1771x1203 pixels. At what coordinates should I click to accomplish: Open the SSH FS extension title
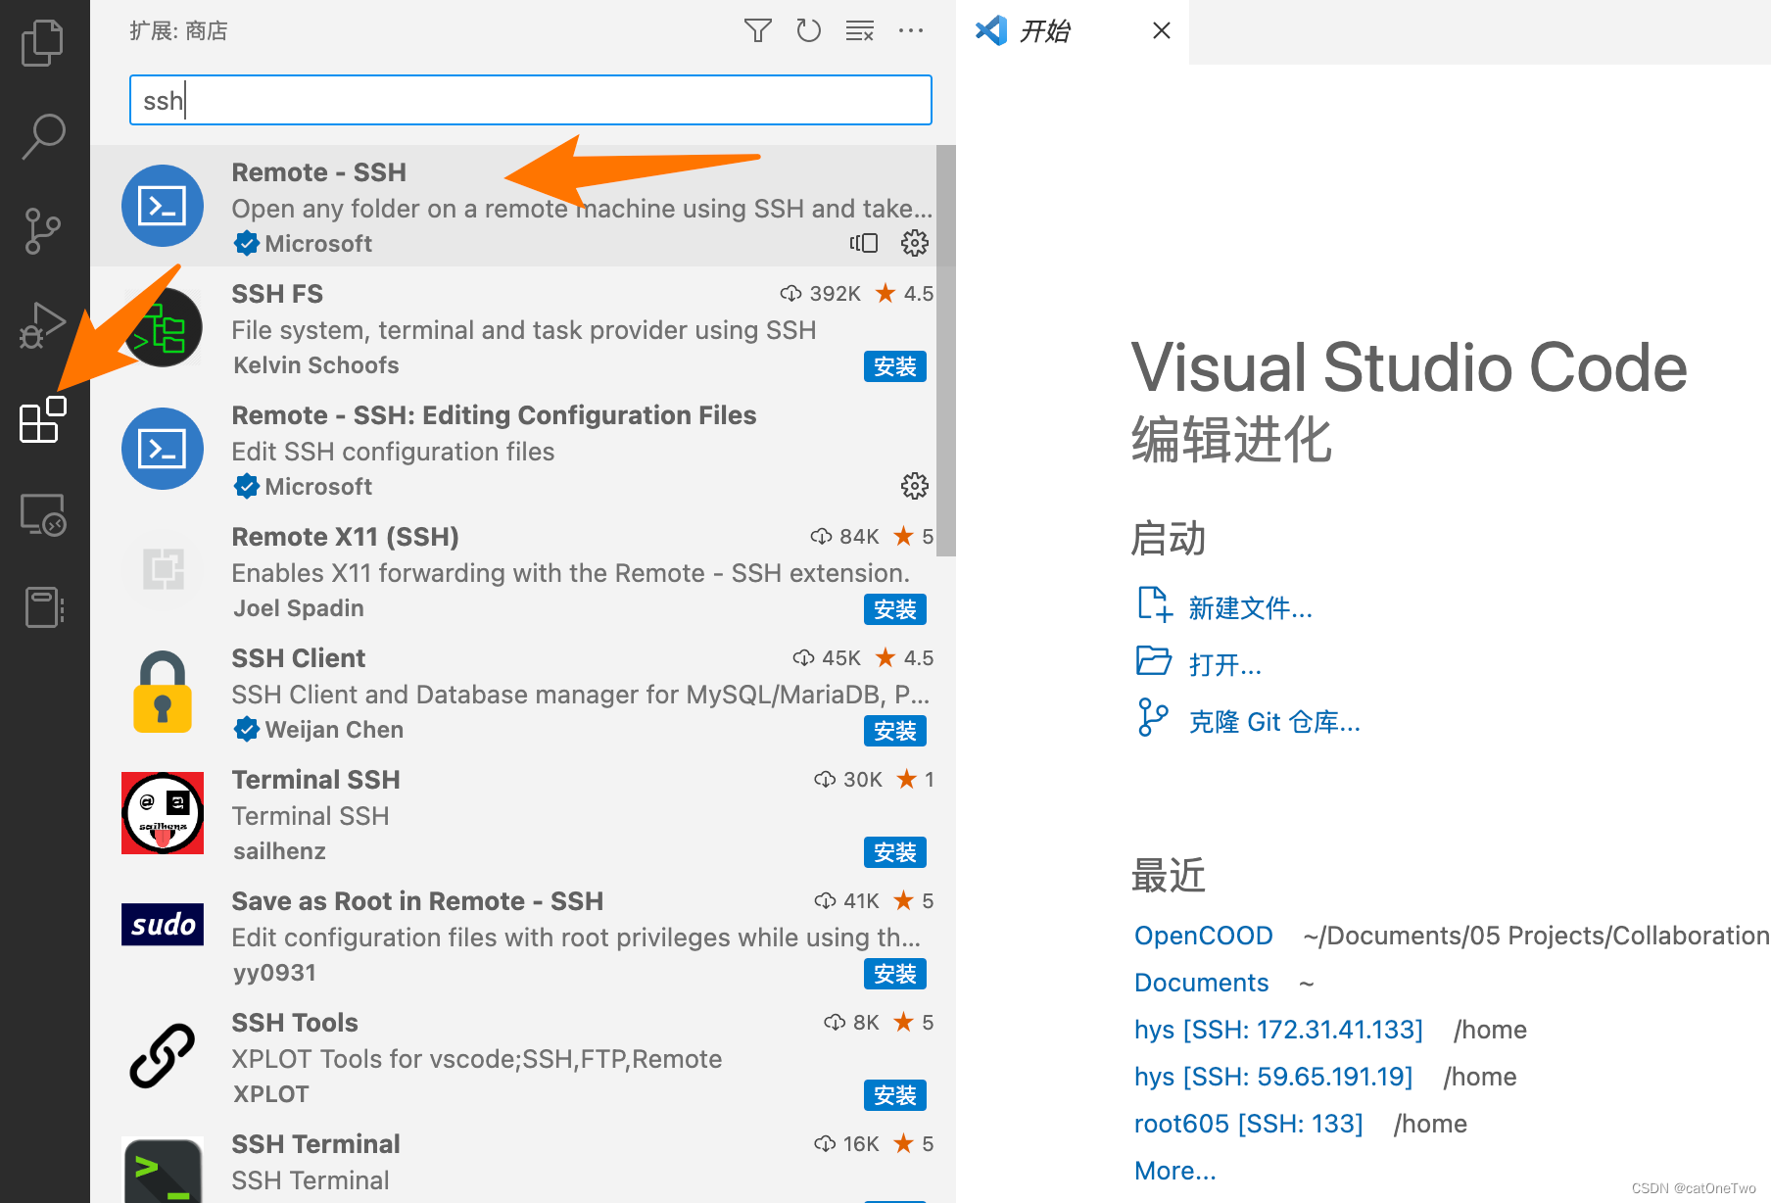pyautogui.click(x=277, y=294)
